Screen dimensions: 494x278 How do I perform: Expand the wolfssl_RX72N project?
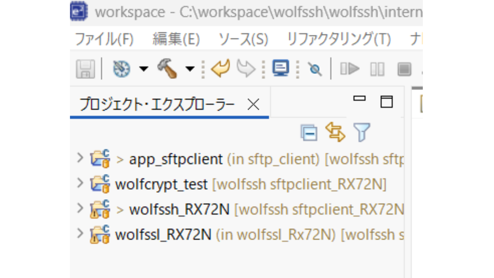tap(80, 233)
